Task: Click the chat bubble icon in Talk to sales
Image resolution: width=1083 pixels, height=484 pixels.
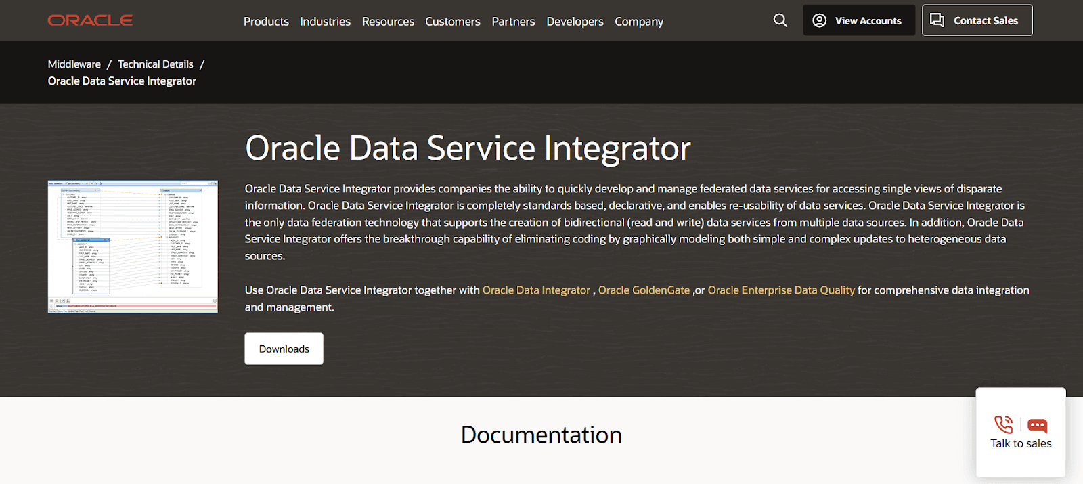Action: (x=1037, y=426)
